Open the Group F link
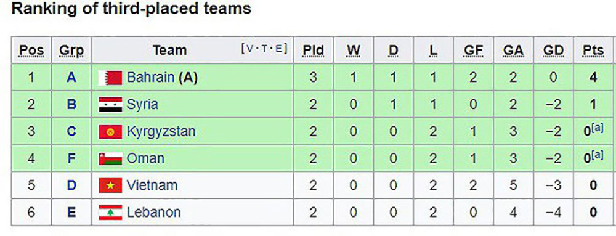The width and height of the screenshot is (616, 236). [x=71, y=158]
